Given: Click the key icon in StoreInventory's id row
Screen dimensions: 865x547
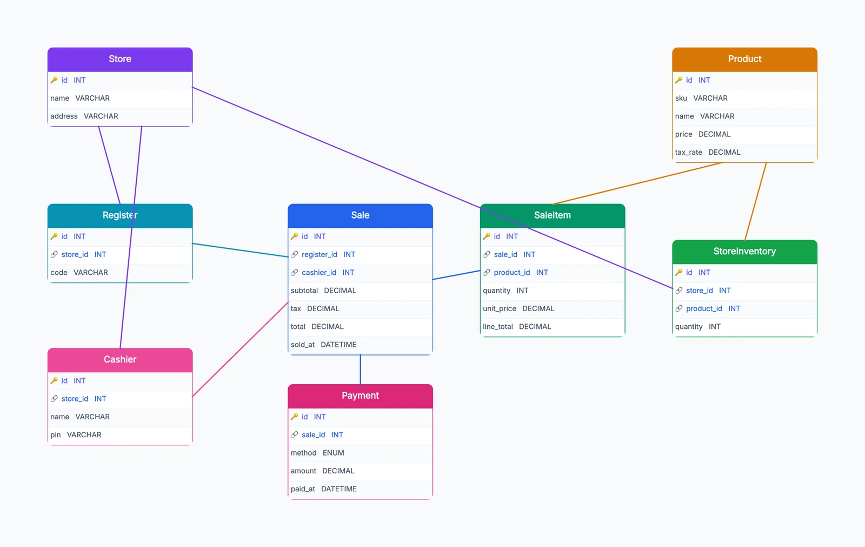Looking at the screenshot, I should pos(679,273).
